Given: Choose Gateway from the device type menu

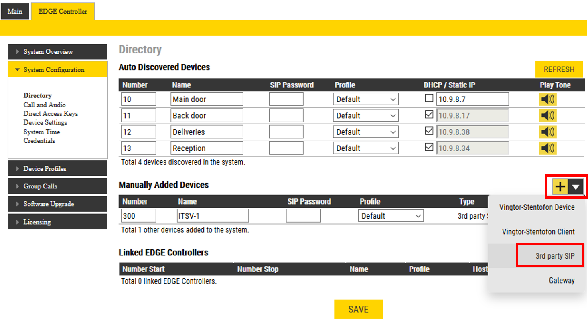Looking at the screenshot, I should [x=561, y=280].
